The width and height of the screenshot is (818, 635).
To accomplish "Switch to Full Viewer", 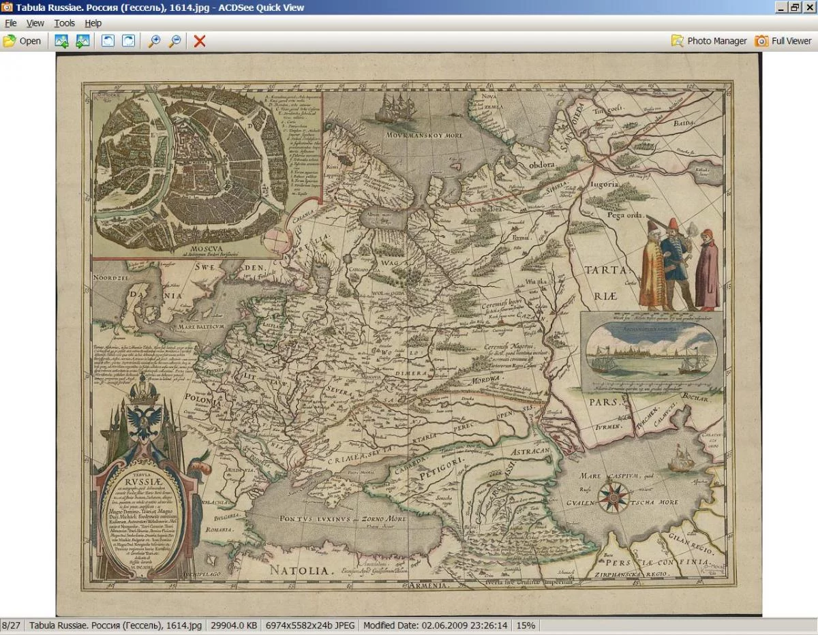I will [783, 41].
